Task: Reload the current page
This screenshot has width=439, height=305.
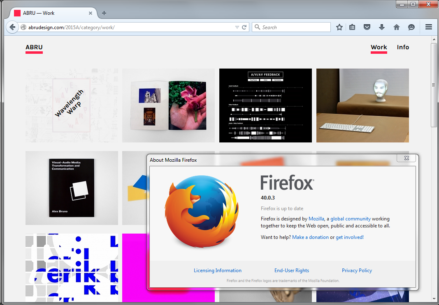Action: pos(244,27)
